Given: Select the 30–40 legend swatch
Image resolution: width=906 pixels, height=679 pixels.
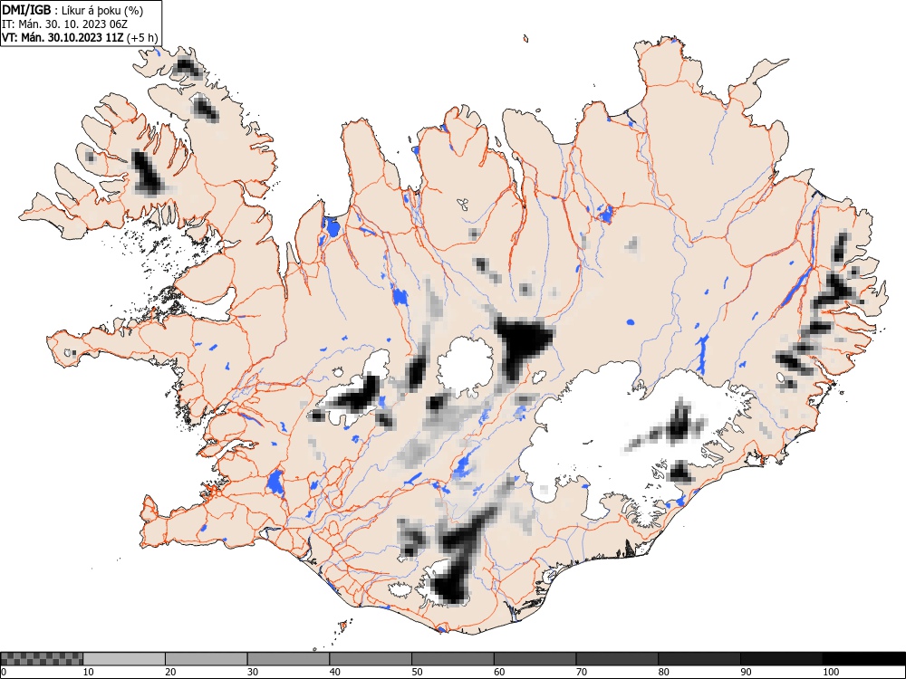Looking at the screenshot, I should [x=288, y=659].
